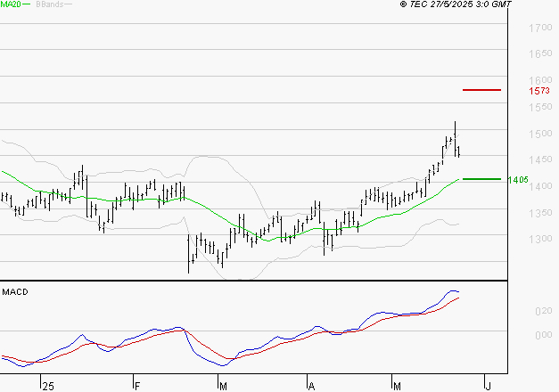
Task: Click the F month marker on time axis
Action: tap(137, 386)
